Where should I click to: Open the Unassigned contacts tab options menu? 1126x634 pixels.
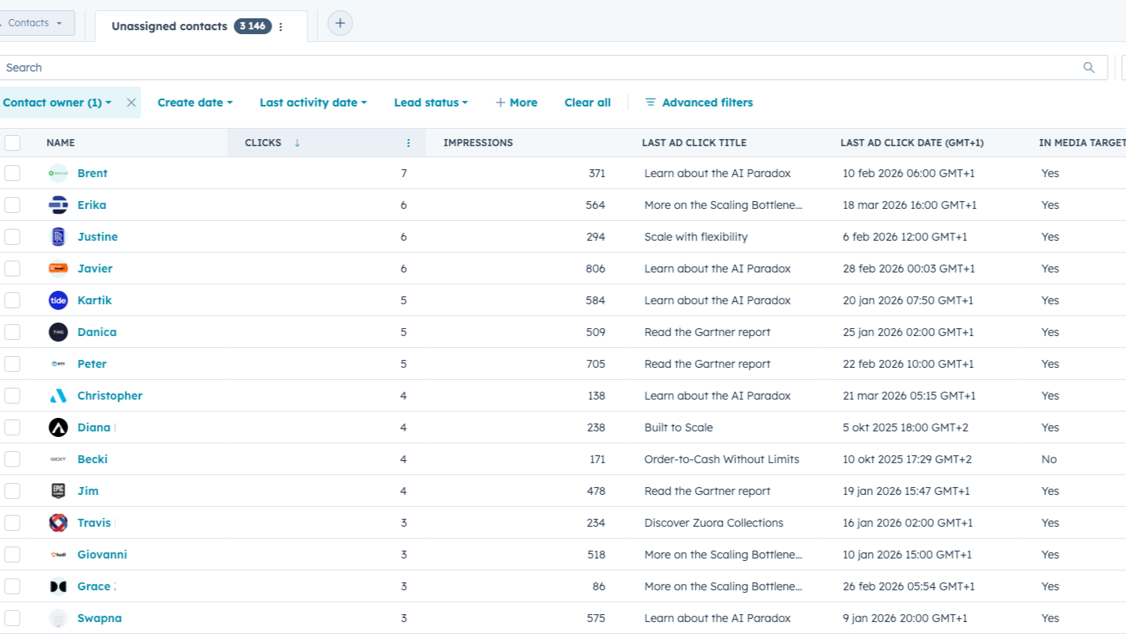point(280,27)
